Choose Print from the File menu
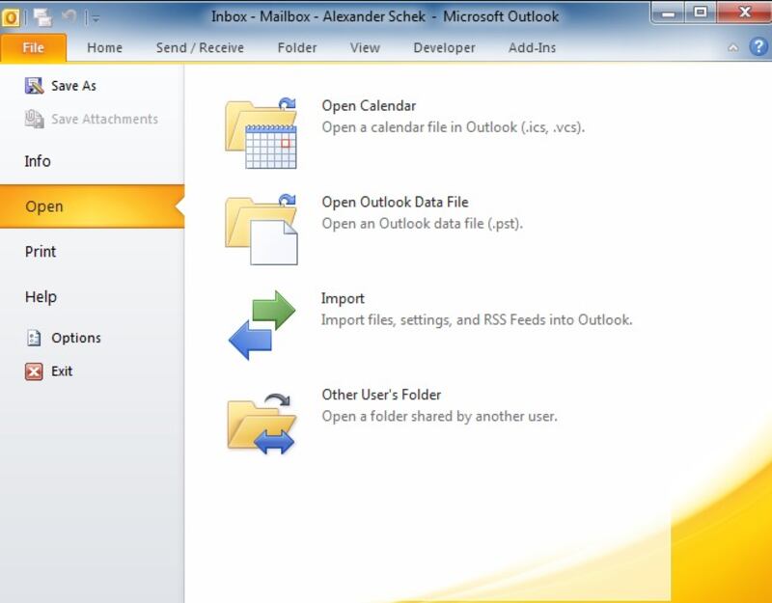Viewport: 772px width, 603px height. 41,252
